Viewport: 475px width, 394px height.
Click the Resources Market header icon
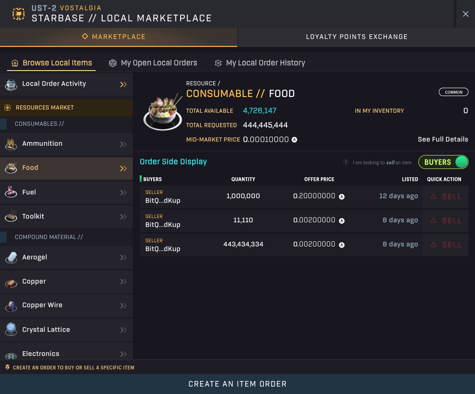point(7,108)
